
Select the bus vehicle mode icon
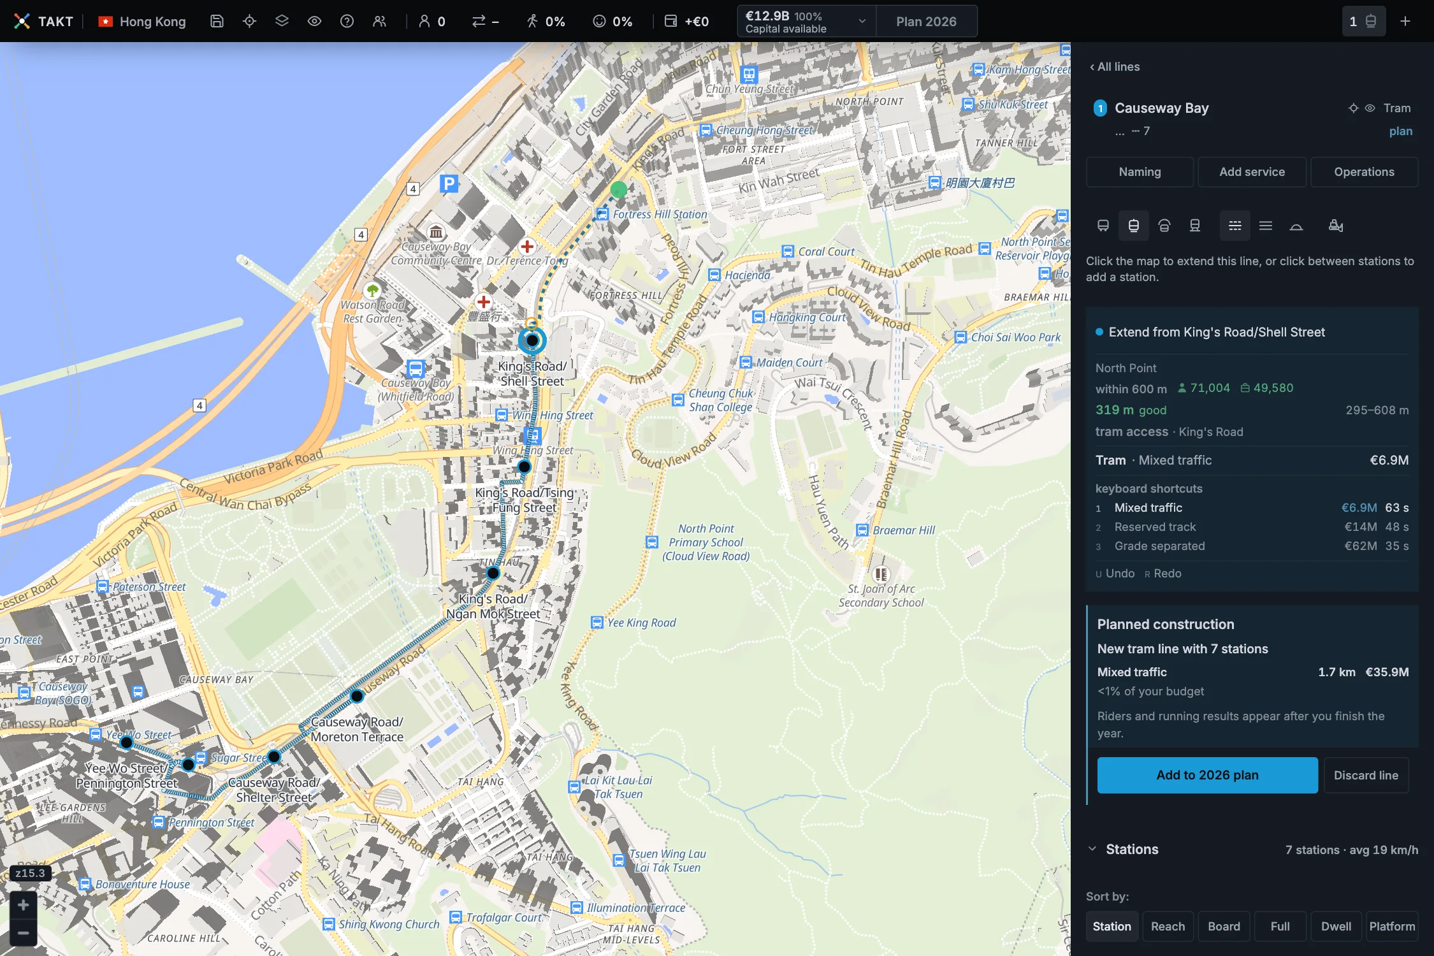click(1103, 226)
